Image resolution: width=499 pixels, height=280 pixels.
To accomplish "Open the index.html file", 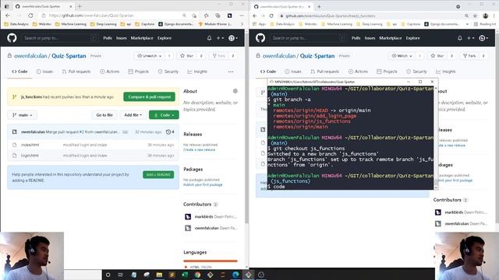I will tap(30, 145).
